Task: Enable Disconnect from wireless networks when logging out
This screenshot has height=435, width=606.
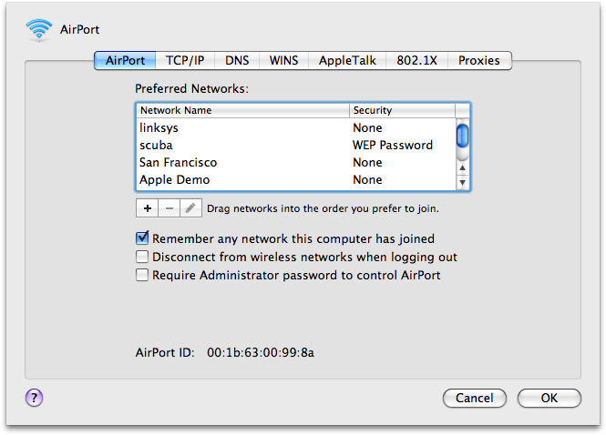Action: pos(142,257)
